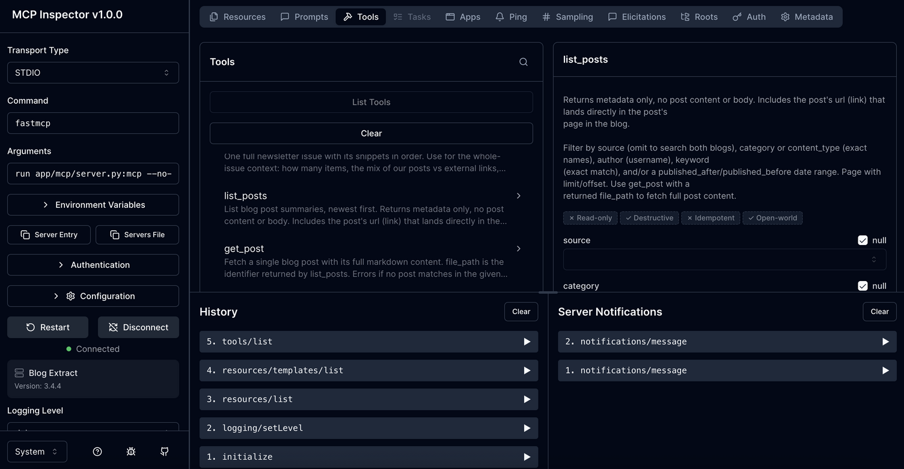The width and height of the screenshot is (904, 469).
Task: Open the GitHub branch icon
Action: [164, 452]
